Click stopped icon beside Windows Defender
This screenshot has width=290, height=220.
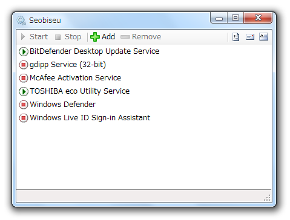[x=24, y=105]
